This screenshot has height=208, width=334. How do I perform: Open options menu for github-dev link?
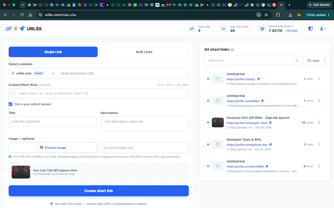point(319,144)
